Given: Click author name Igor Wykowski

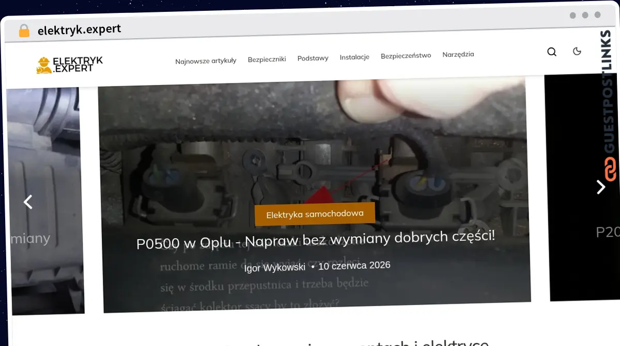Looking at the screenshot, I should point(275,268).
